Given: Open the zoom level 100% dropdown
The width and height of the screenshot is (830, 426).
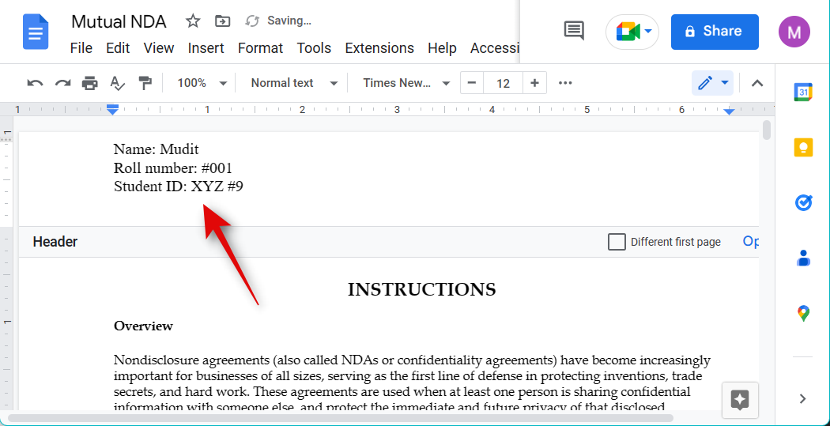Looking at the screenshot, I should [x=201, y=83].
